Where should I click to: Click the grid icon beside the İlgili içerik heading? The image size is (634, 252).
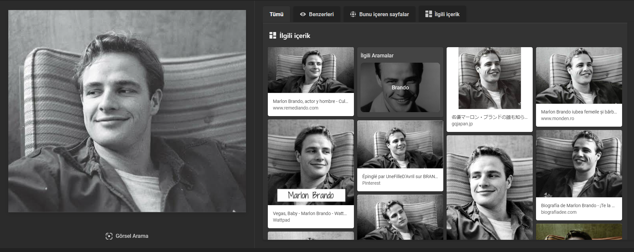point(272,35)
